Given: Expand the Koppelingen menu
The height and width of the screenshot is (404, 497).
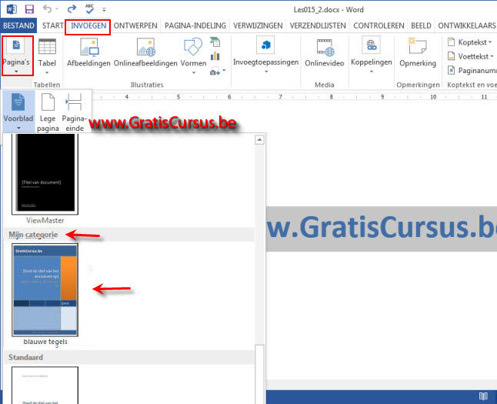Looking at the screenshot, I should click(x=371, y=55).
